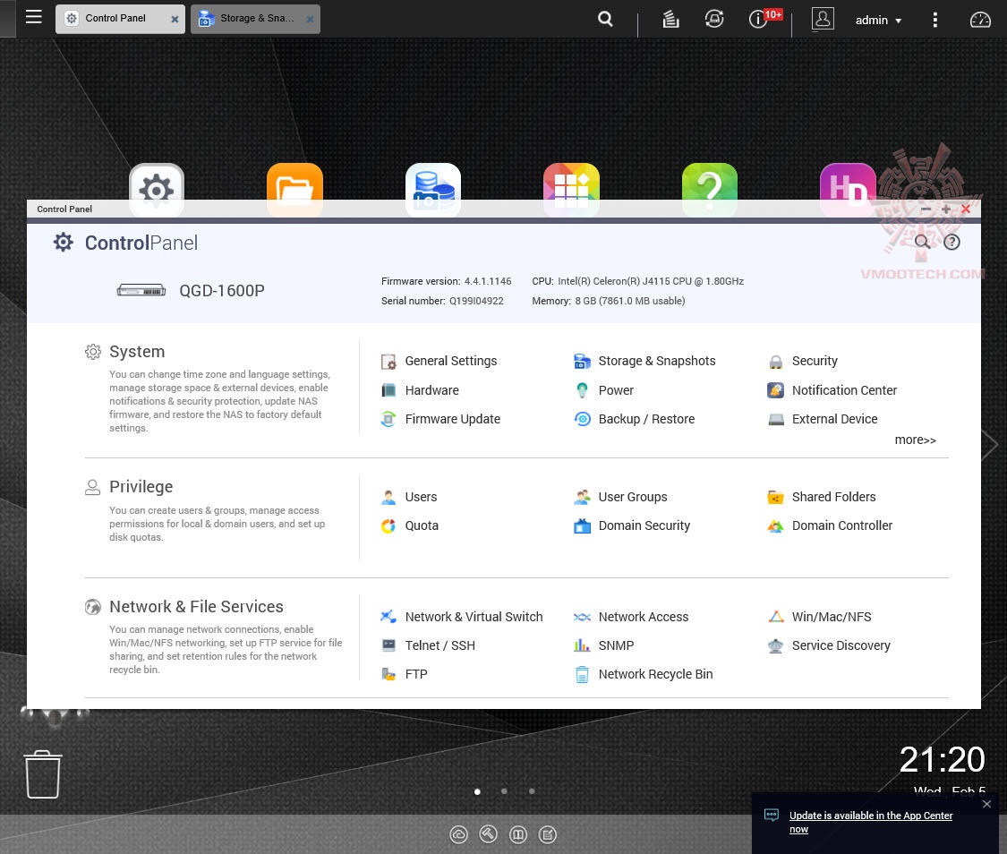Open Quota settings
The image size is (1007, 854).
pyautogui.click(x=410, y=525)
